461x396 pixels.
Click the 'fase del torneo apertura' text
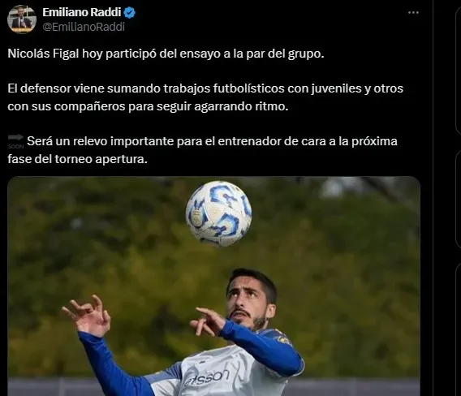[x=77, y=159]
